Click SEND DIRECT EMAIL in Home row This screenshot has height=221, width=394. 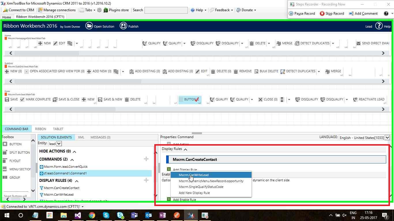373,43
